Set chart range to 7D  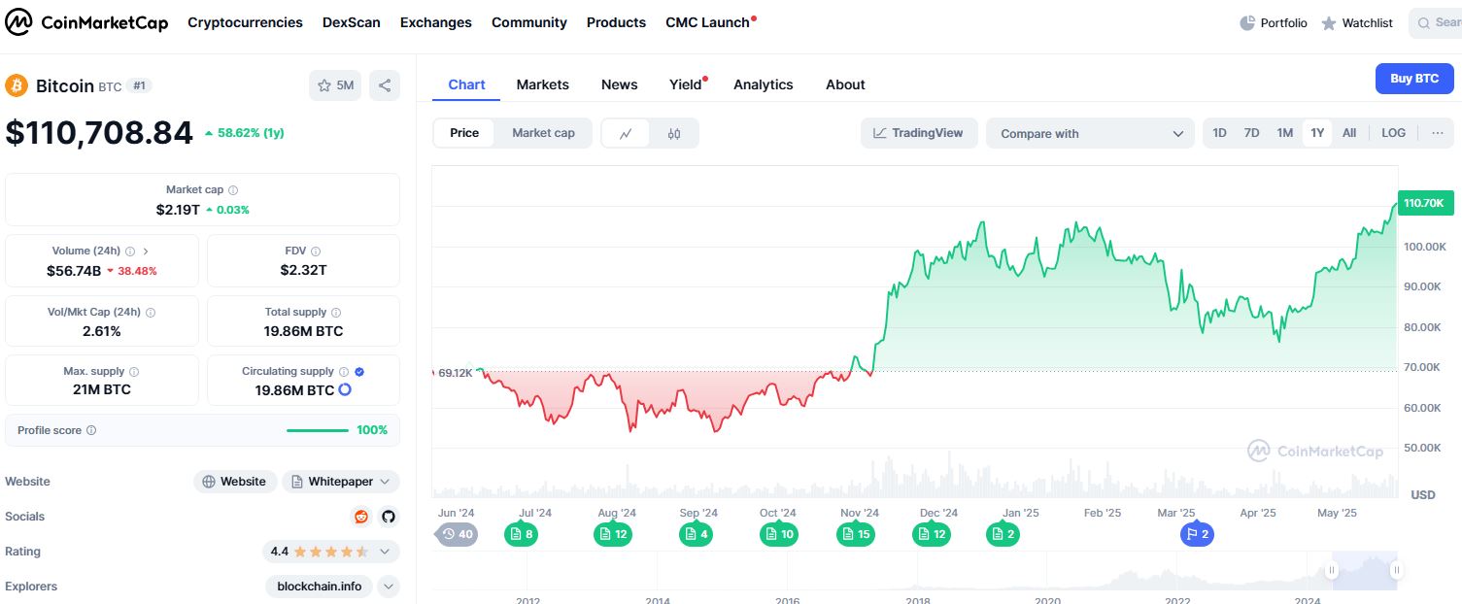click(x=1252, y=133)
